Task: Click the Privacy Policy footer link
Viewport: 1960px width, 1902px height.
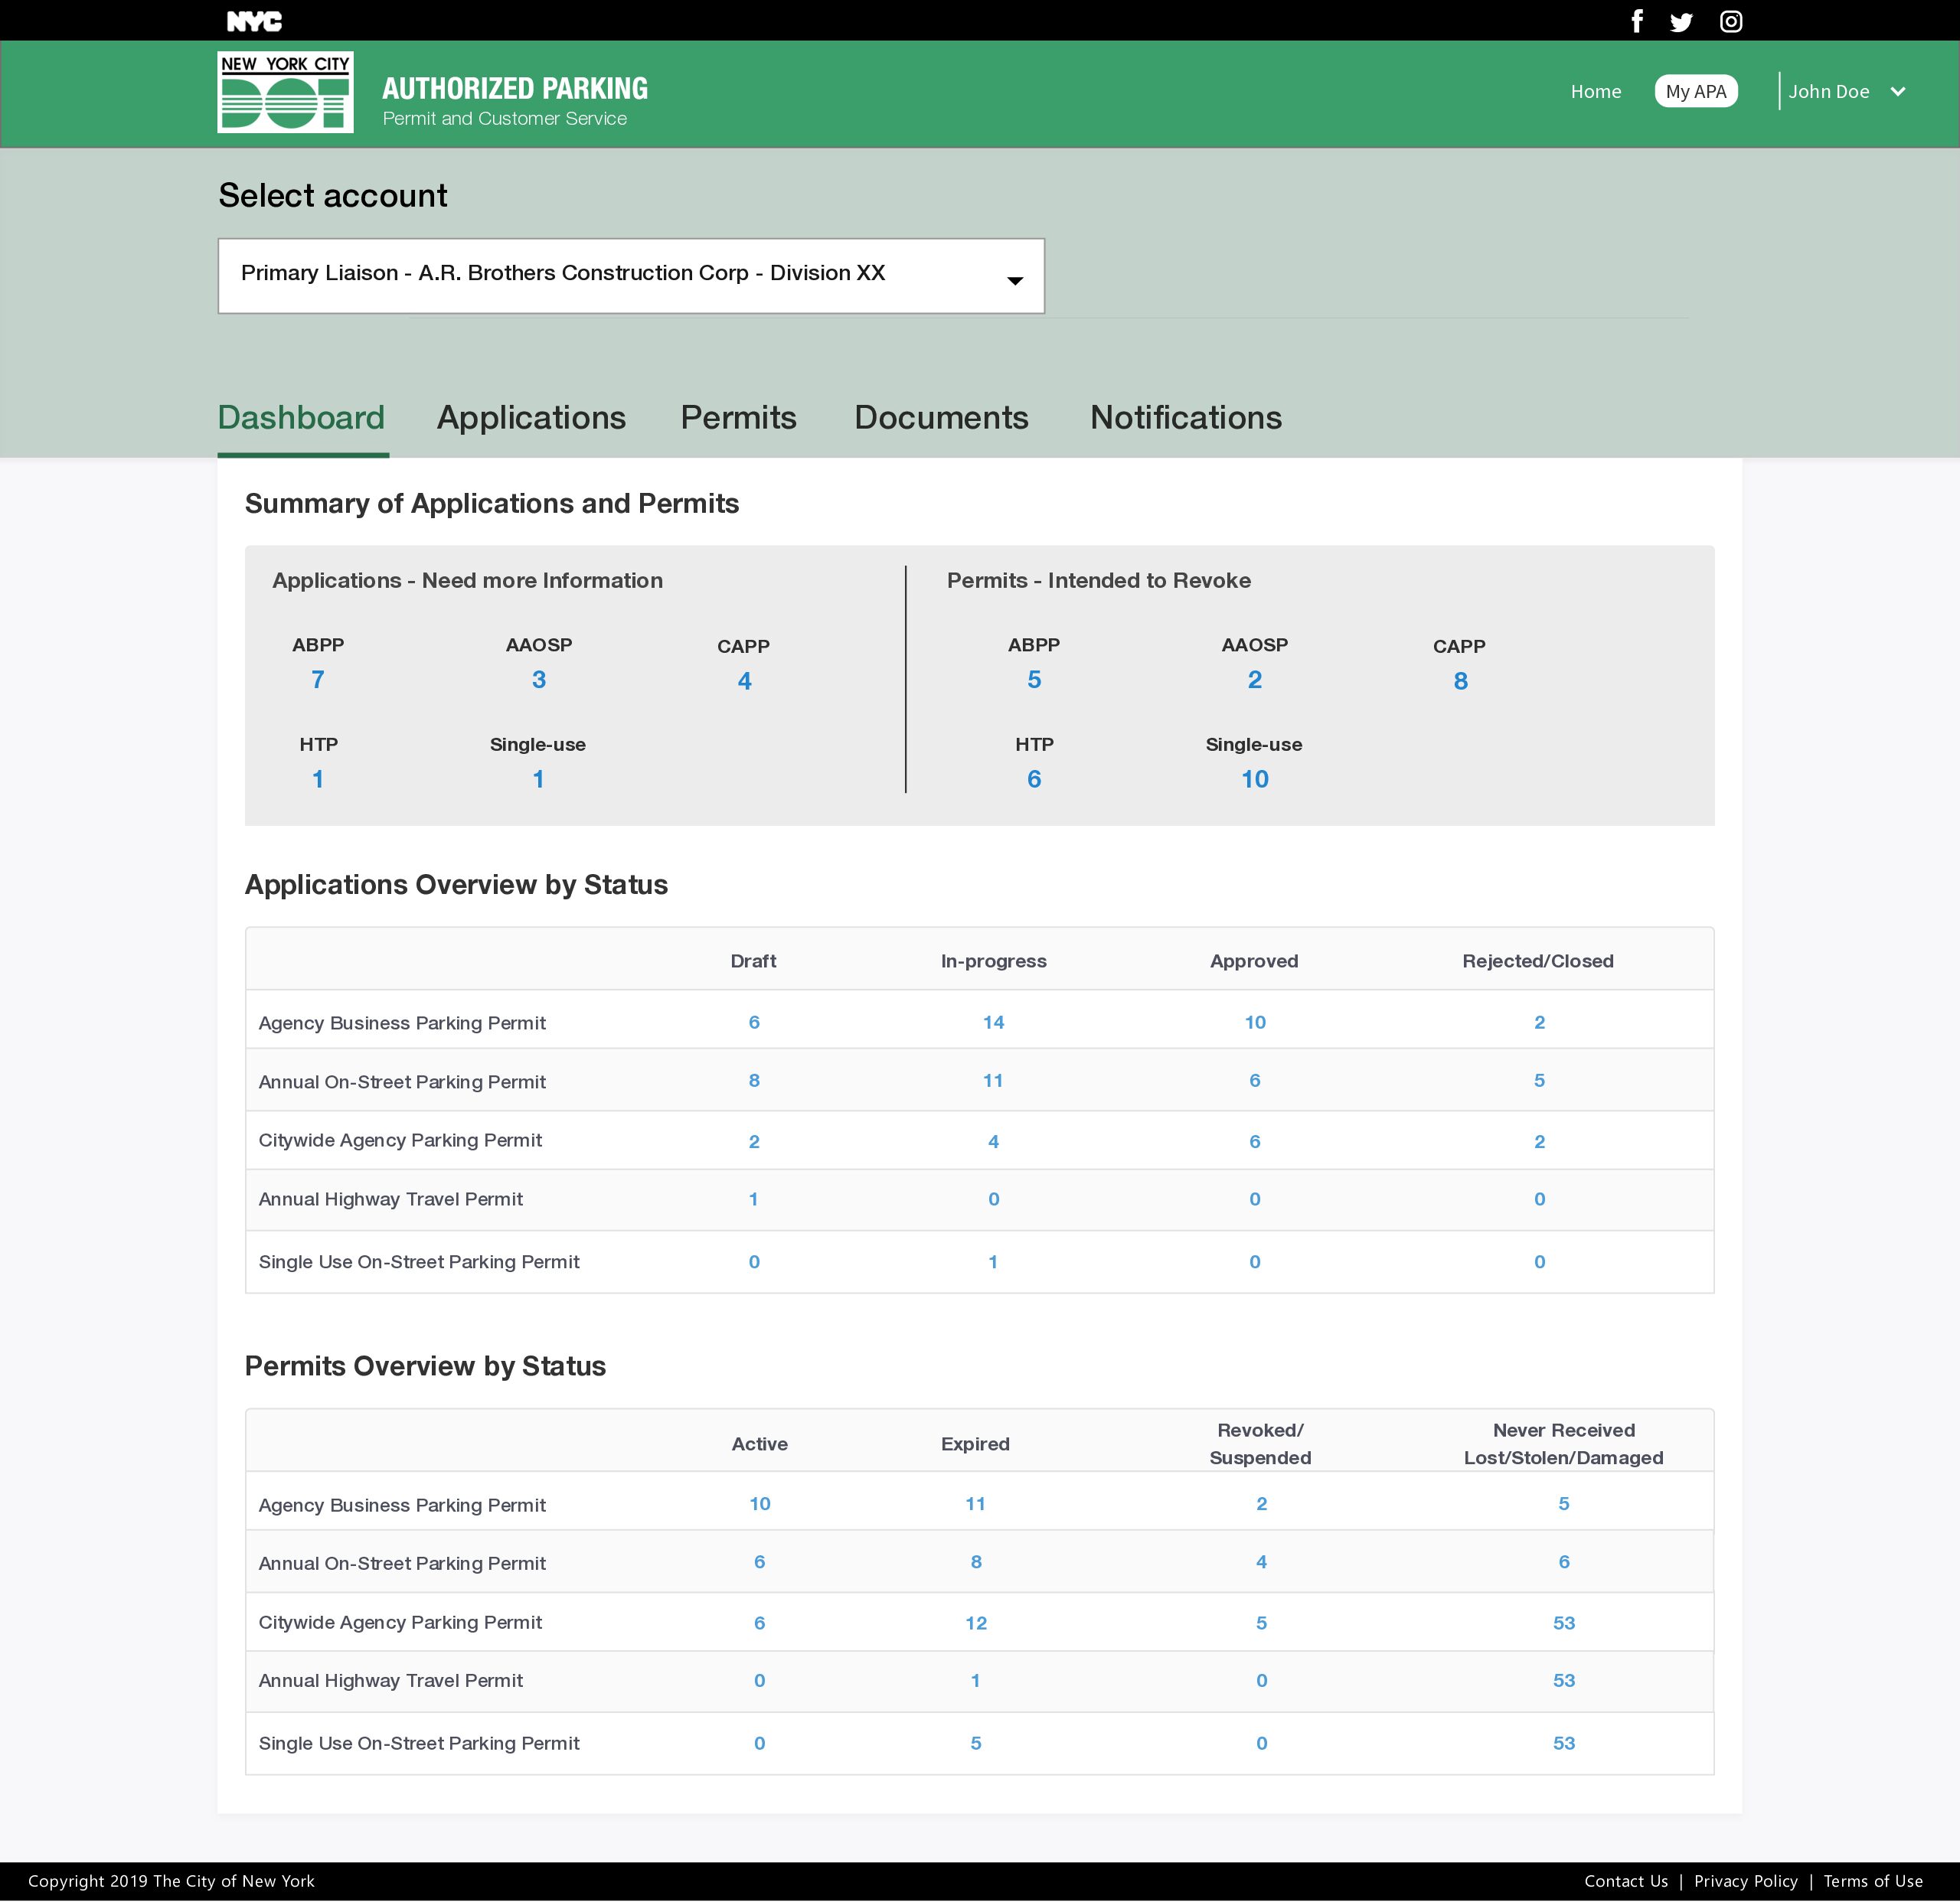Action: [x=1745, y=1881]
